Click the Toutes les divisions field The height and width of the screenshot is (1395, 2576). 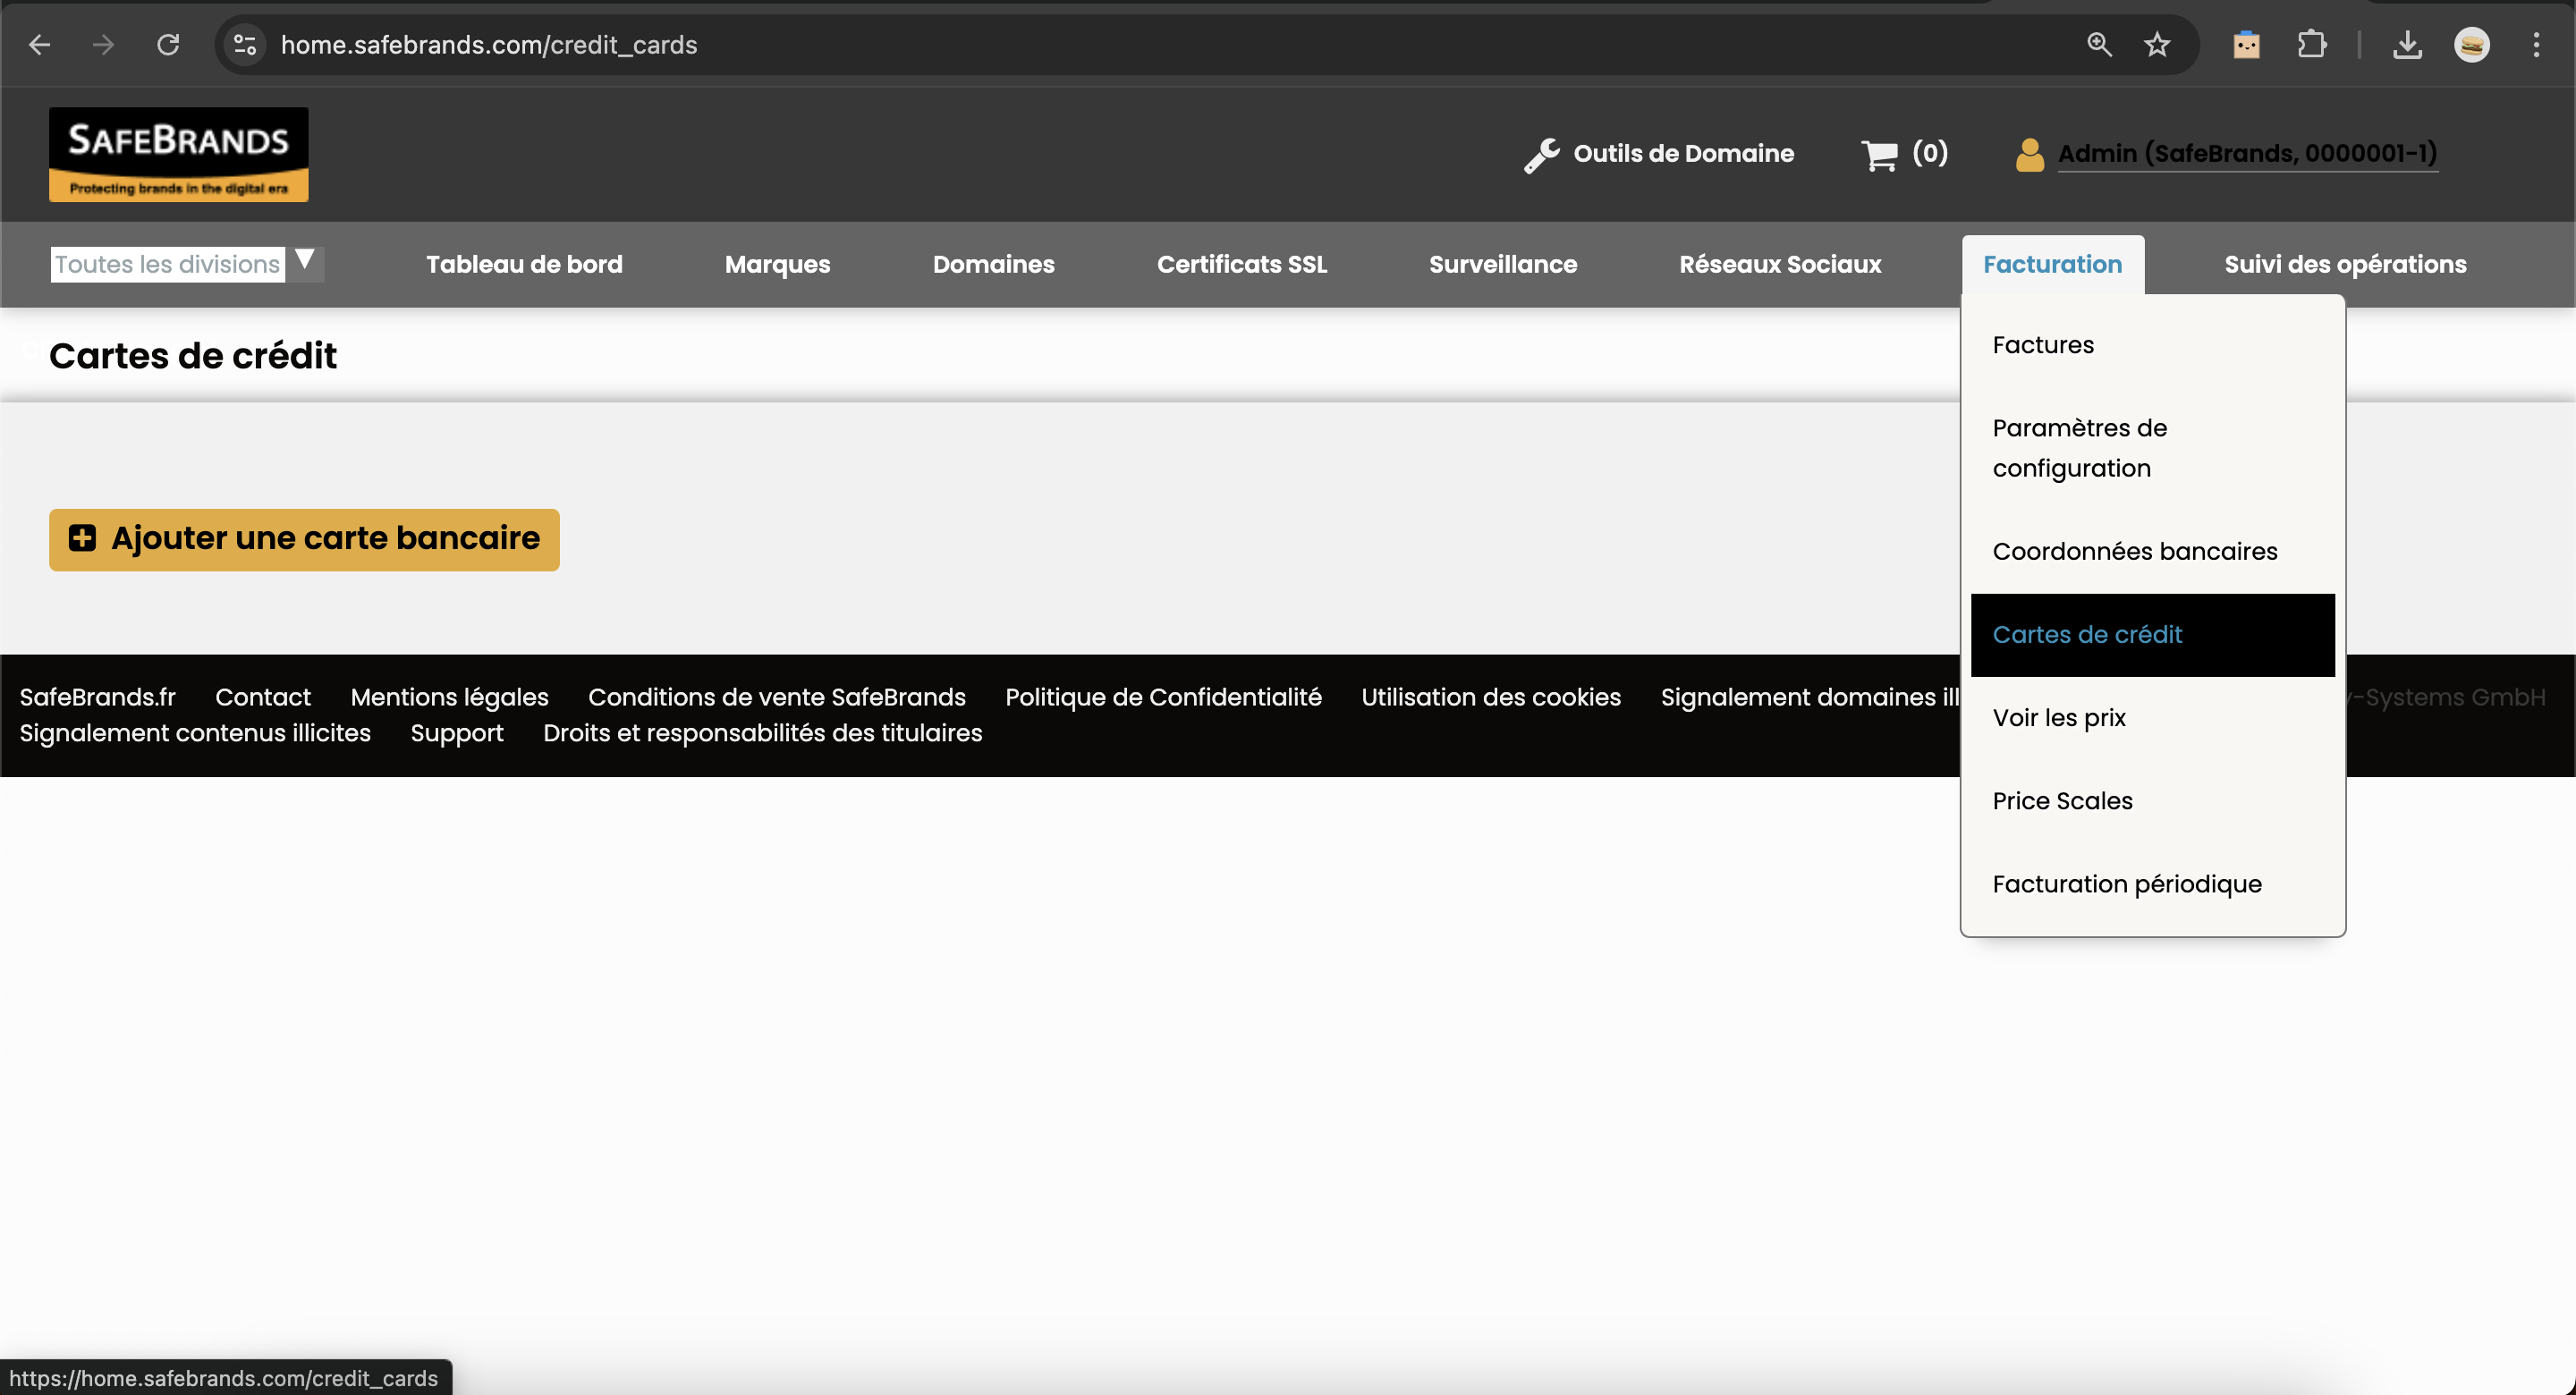(x=168, y=264)
